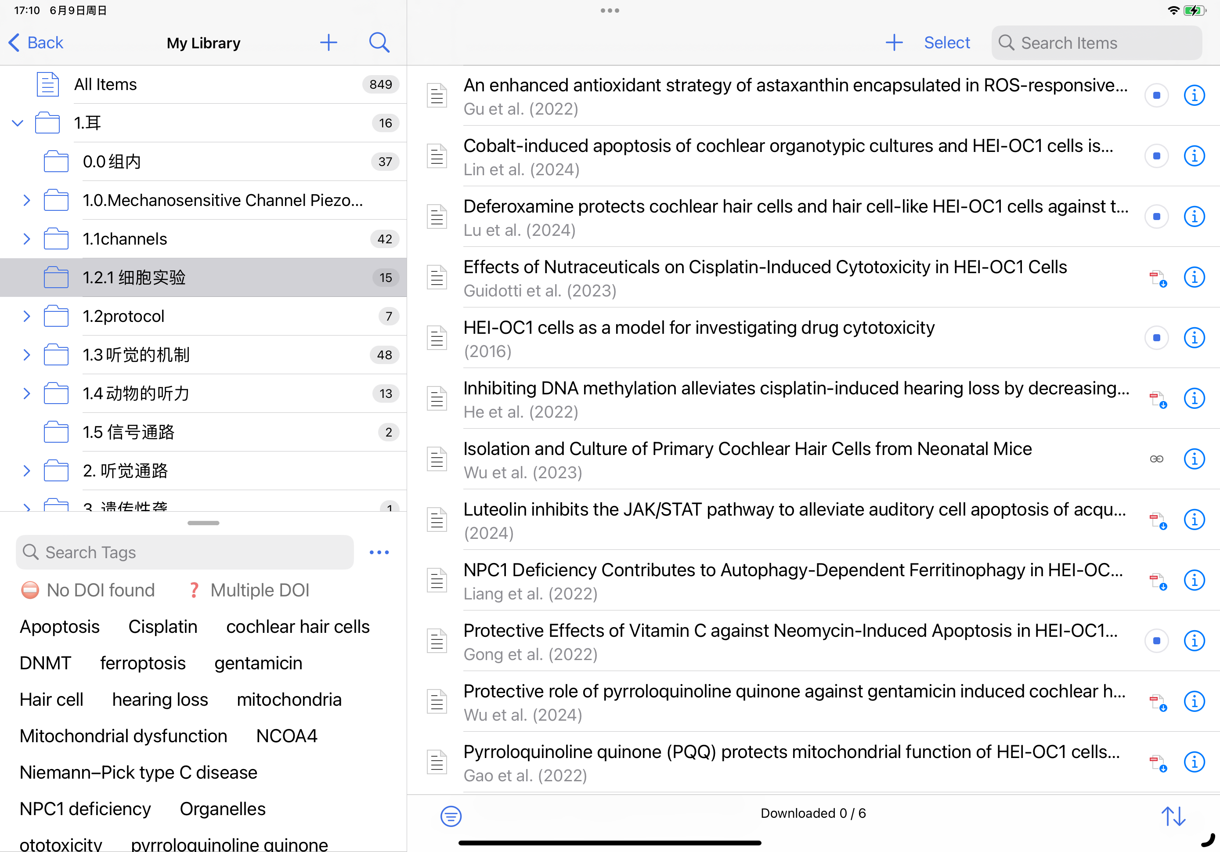Filter by cochlear hair cells tag
The image size is (1220, 852).
tap(298, 627)
